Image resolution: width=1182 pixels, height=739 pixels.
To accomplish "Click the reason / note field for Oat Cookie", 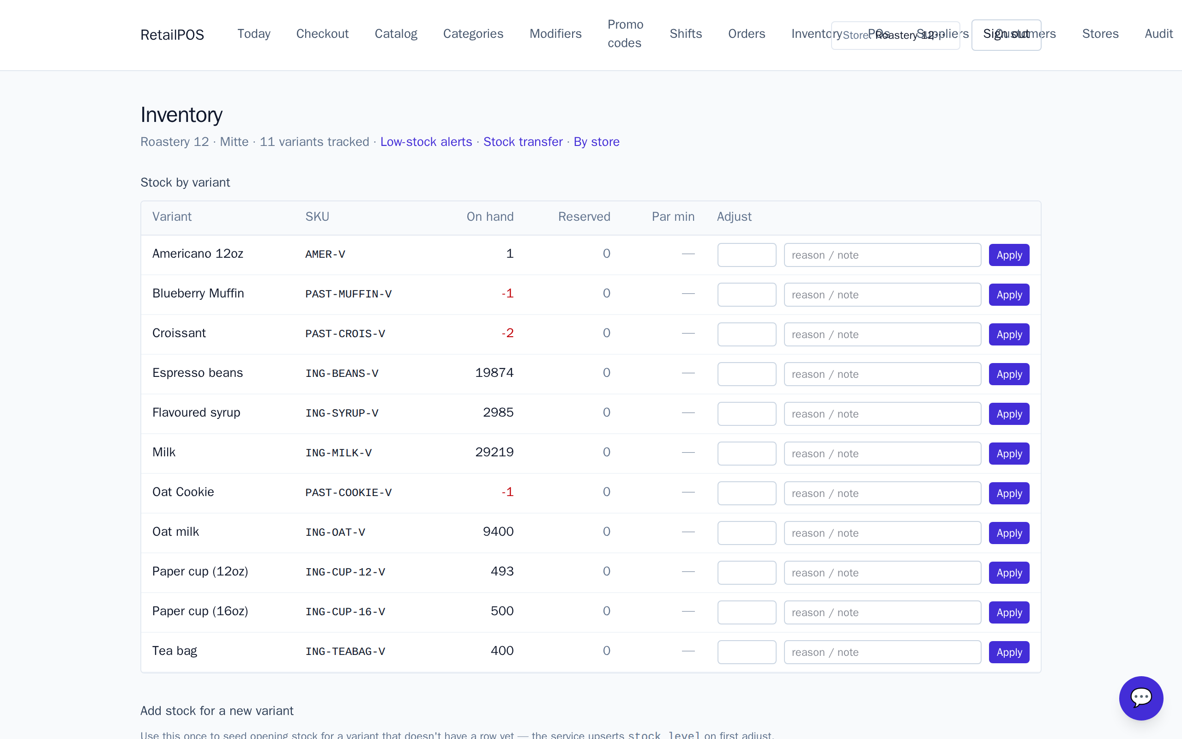I will pyautogui.click(x=882, y=493).
